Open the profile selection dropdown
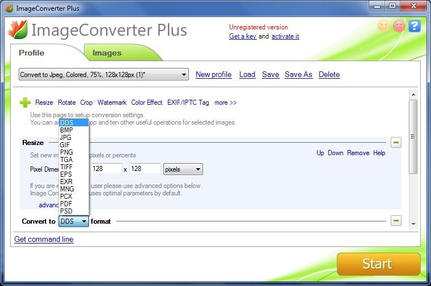This screenshot has width=431, height=286. coord(104,74)
